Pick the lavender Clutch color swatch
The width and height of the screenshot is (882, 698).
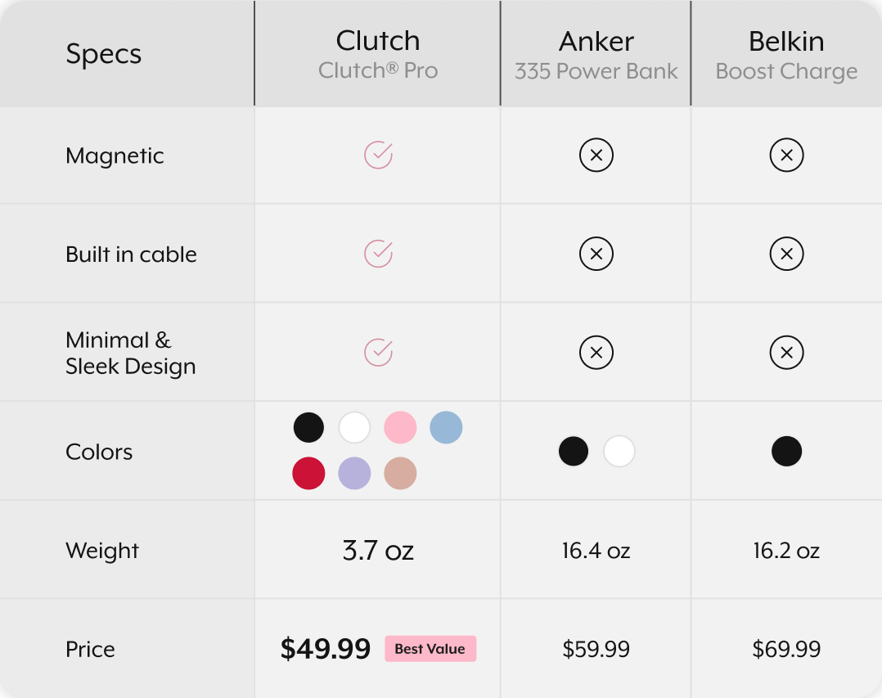coord(354,473)
